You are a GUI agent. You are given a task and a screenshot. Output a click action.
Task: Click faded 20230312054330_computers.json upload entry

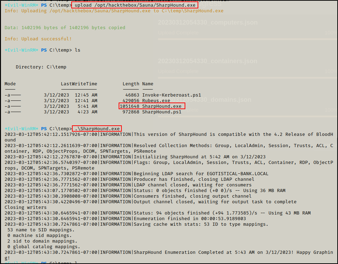[208, 23]
